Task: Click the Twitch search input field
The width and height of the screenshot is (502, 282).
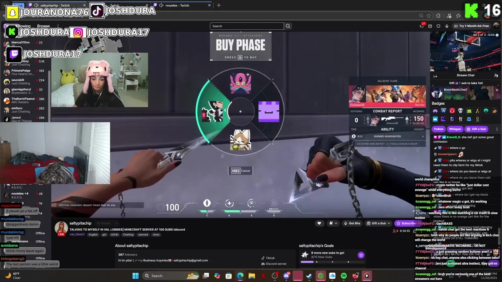Action: tap(247, 26)
